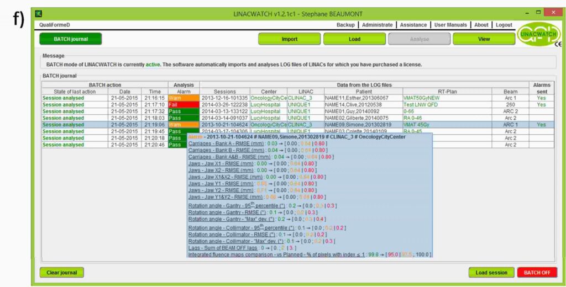Click Rotation angle - Collimator - RMSE link

(232, 235)
